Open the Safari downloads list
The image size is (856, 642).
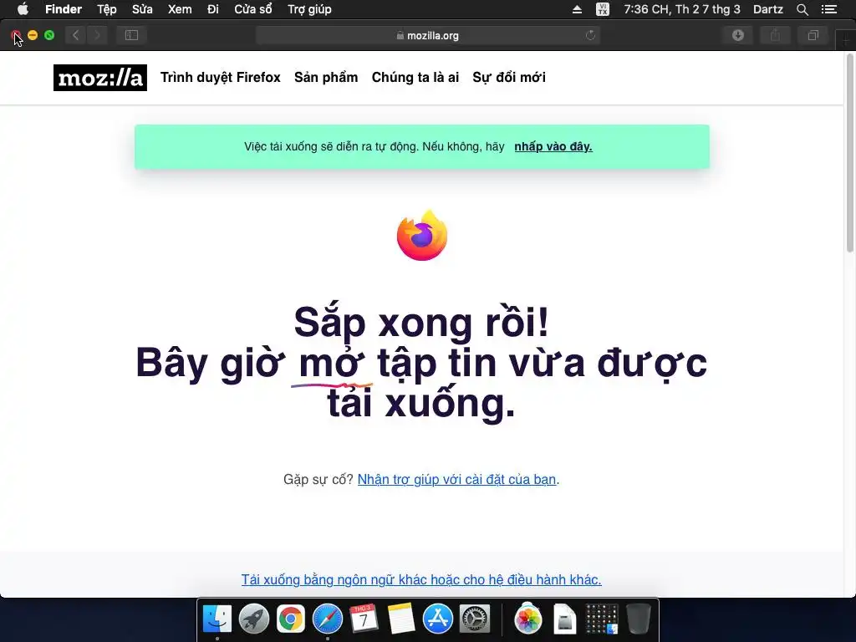click(x=738, y=35)
